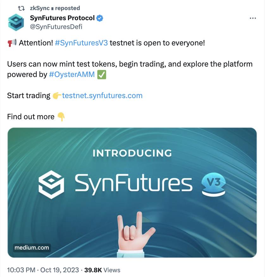Open the #OysterAMM hashtag

(72, 75)
